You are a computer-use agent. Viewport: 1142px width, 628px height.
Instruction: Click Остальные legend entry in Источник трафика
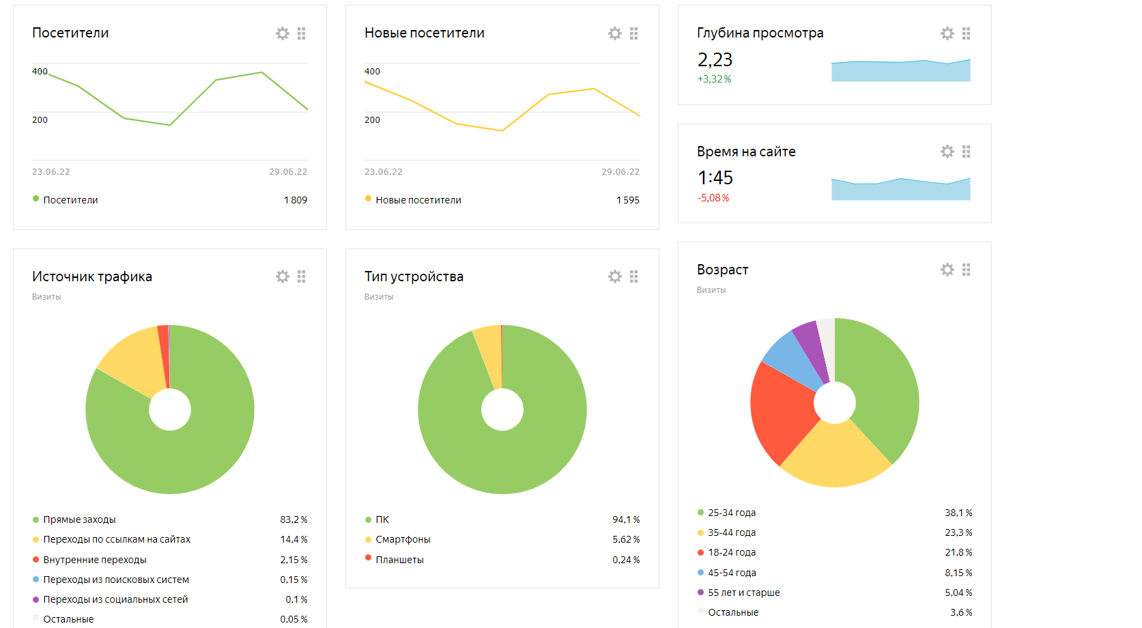pyautogui.click(x=63, y=619)
